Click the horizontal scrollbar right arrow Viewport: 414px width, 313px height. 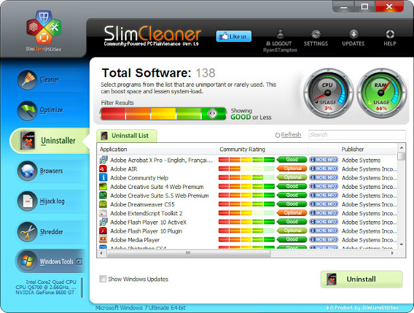pos(393,253)
